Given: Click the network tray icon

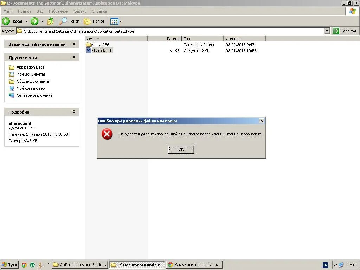Looking at the screenshot, I should (x=341, y=265).
